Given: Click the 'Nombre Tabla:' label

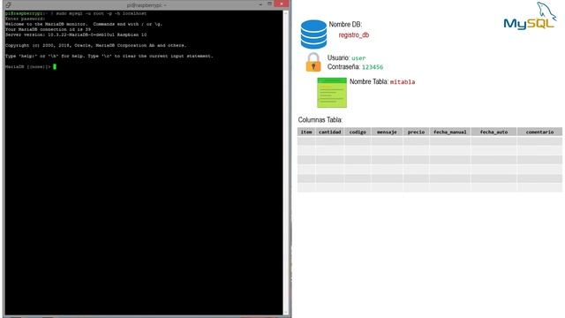Looking at the screenshot, I should point(369,82).
